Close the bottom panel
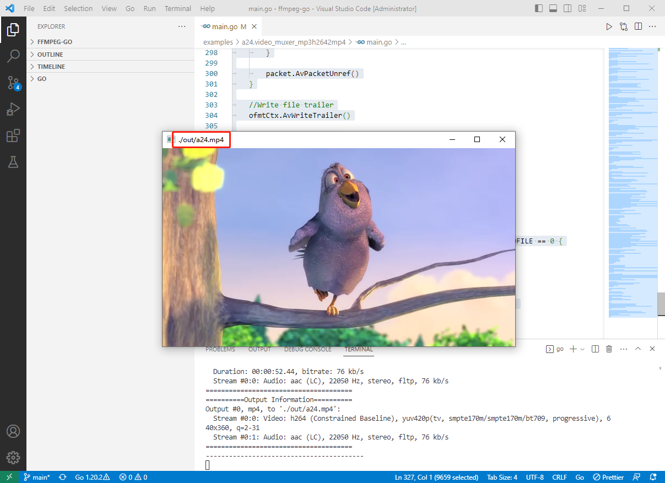Screen dimensions: 665x483 (x=652, y=349)
